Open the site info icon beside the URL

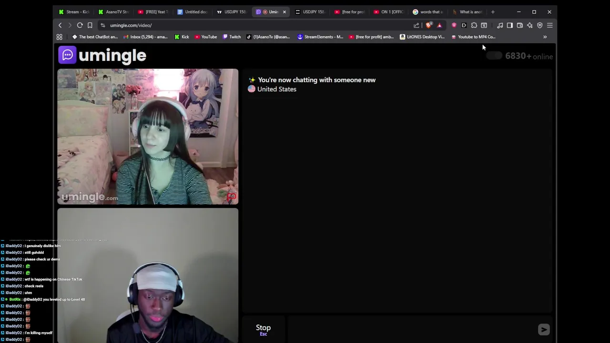pos(103,25)
